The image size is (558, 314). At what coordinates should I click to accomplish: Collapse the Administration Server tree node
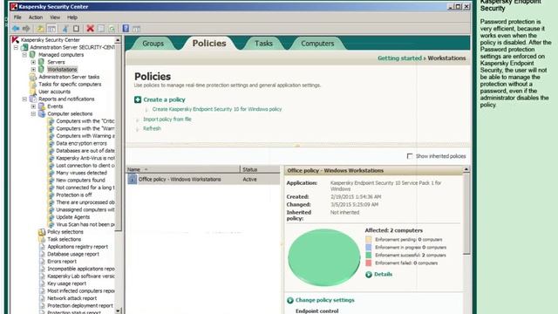16,47
